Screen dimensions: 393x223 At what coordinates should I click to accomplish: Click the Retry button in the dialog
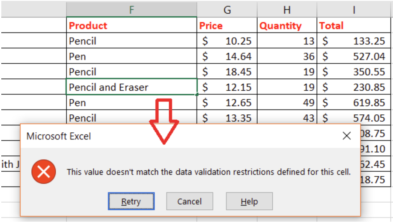coord(131,201)
